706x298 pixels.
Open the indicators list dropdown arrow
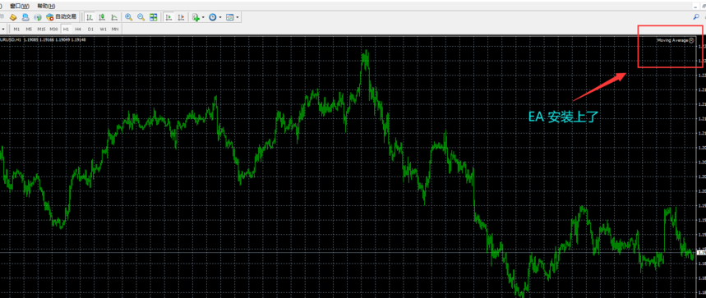coord(203,17)
